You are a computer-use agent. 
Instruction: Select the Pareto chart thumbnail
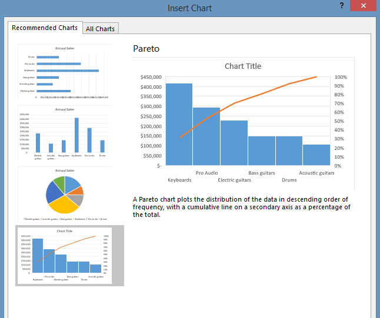tap(69, 256)
